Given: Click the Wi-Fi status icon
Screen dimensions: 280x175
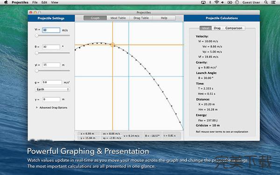Looking at the screenshot, I should click(217, 2).
